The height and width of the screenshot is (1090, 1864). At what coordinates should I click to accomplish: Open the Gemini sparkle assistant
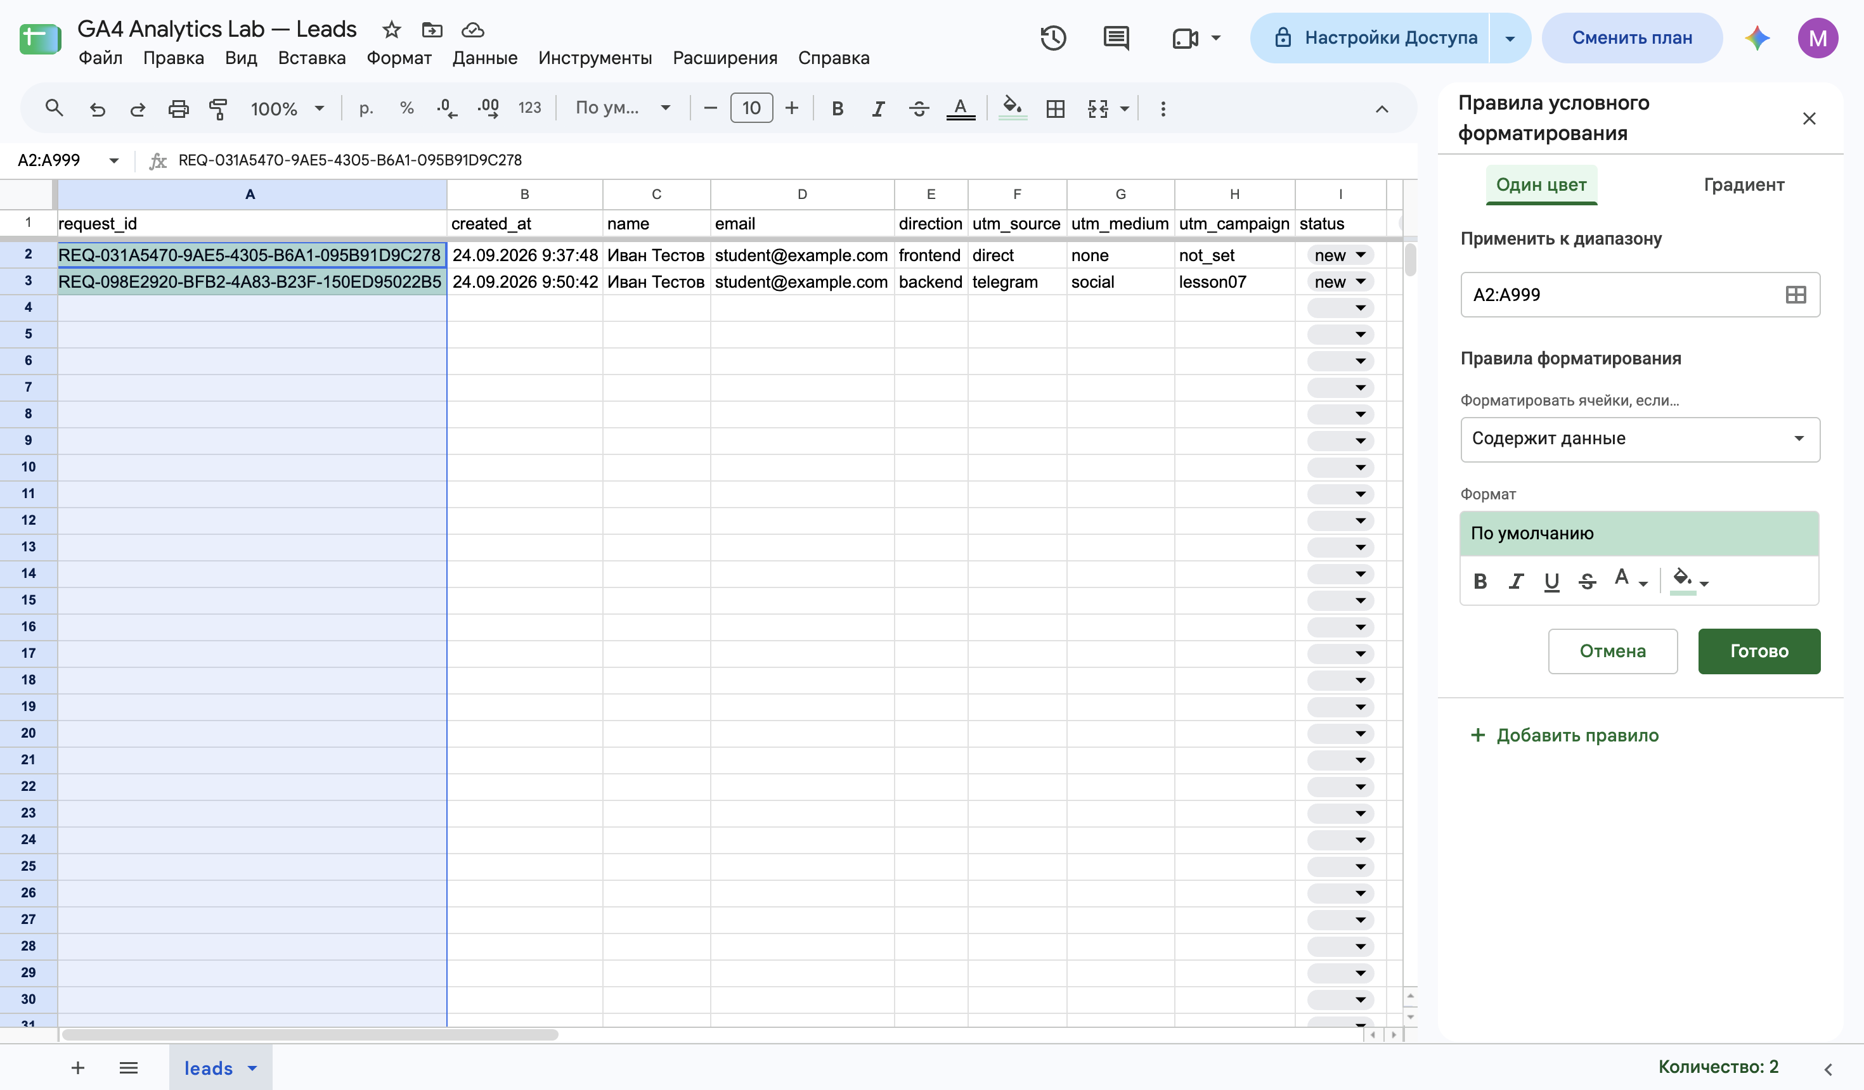(1757, 38)
